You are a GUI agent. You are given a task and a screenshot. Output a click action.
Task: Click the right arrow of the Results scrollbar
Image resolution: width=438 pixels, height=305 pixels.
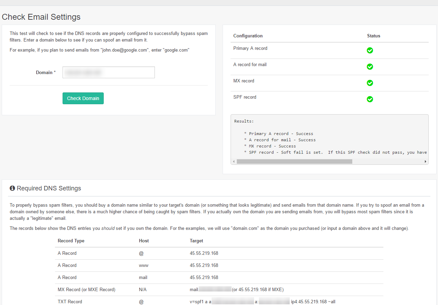click(x=426, y=161)
